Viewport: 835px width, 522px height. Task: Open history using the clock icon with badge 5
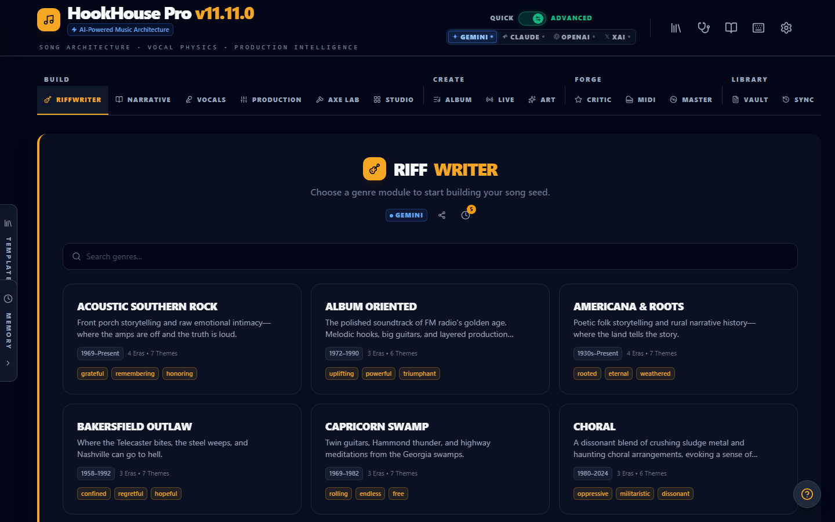(x=466, y=215)
